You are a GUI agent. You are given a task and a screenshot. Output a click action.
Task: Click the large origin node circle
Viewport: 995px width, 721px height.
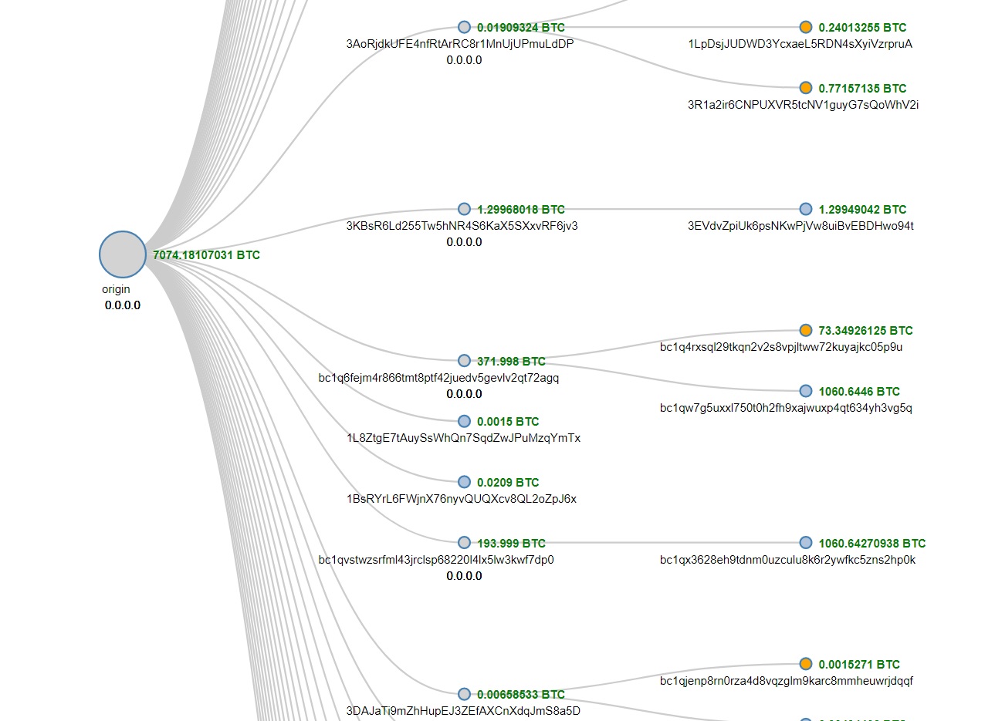click(123, 254)
